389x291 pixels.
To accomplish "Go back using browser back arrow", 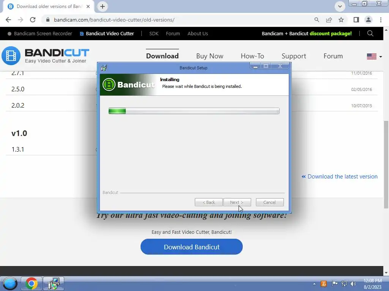I will [x=8, y=20].
